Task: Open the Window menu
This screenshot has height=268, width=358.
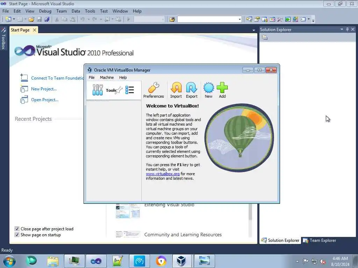Action: tap(120, 11)
